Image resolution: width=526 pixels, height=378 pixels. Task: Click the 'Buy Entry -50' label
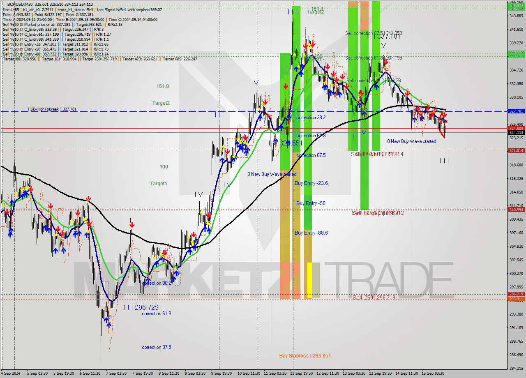[x=311, y=203]
